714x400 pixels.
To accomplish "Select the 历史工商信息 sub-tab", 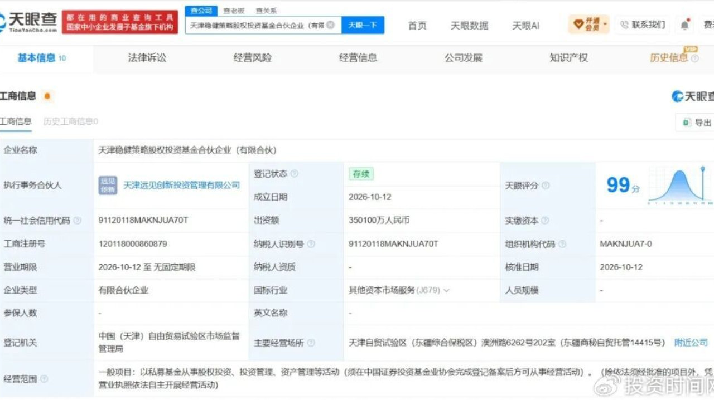I will pos(70,121).
